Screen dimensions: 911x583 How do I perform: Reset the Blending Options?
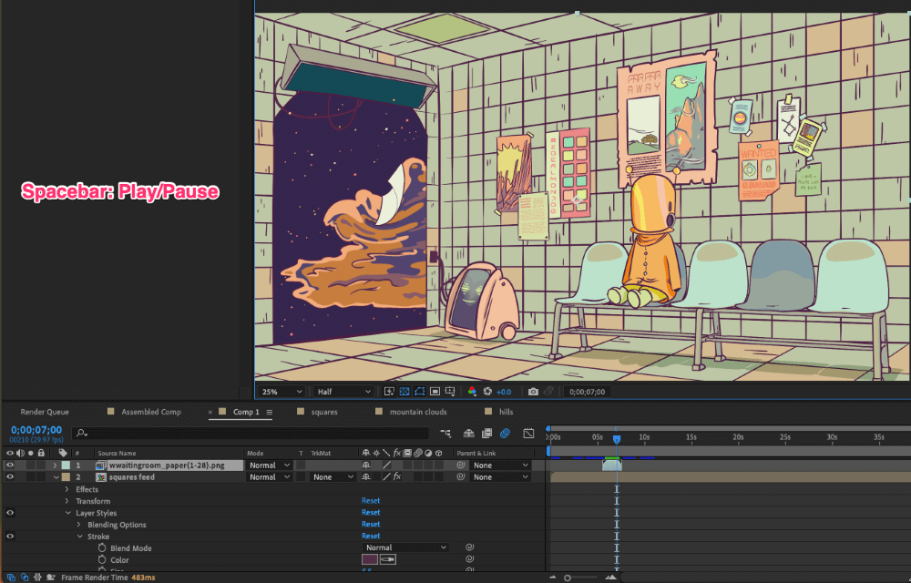[371, 524]
